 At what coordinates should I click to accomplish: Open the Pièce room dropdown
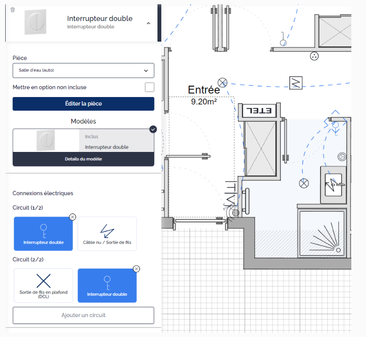pos(83,71)
